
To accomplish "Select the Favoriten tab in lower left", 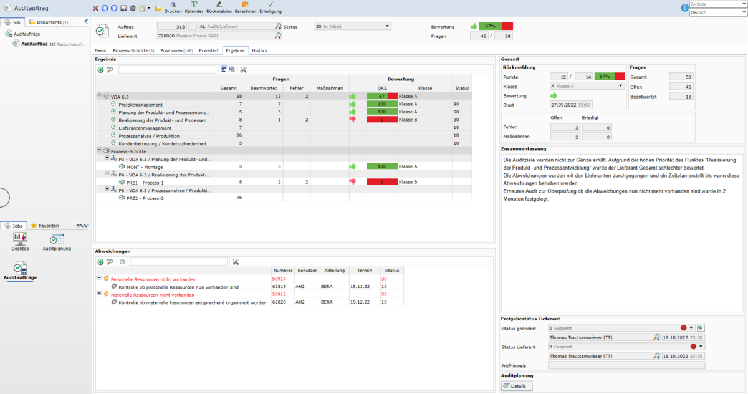I will (x=45, y=225).
